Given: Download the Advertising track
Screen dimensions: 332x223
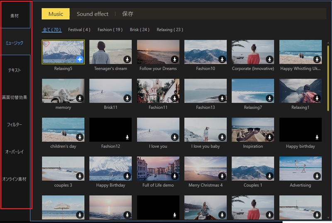Looking at the screenshot, I should click(317, 176).
